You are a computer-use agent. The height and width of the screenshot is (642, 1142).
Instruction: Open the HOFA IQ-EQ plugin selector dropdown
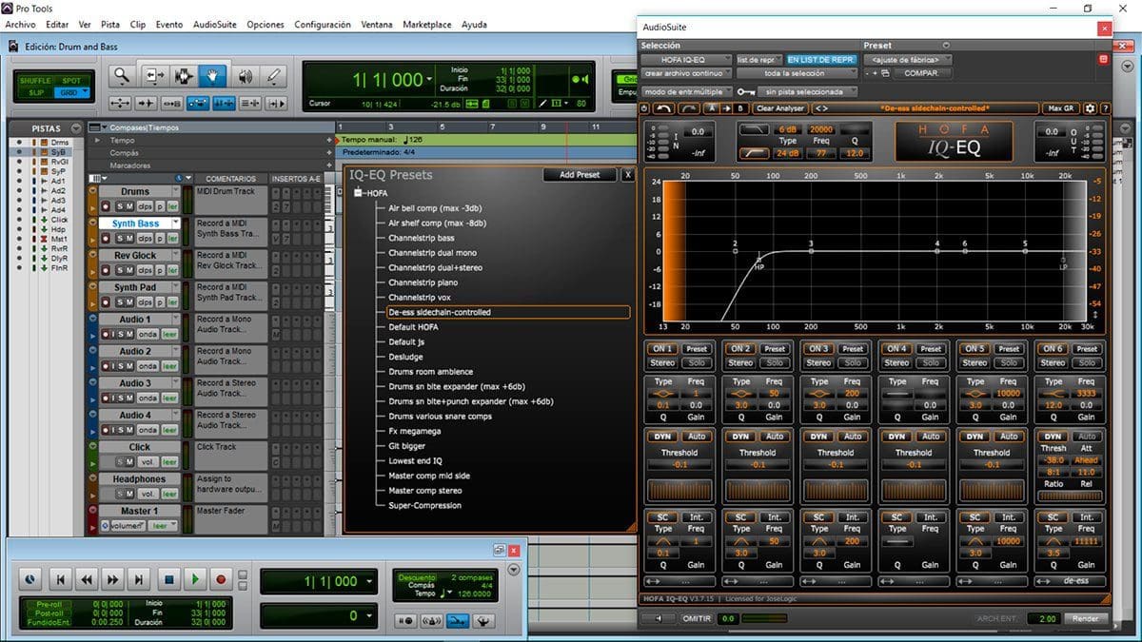pos(686,59)
